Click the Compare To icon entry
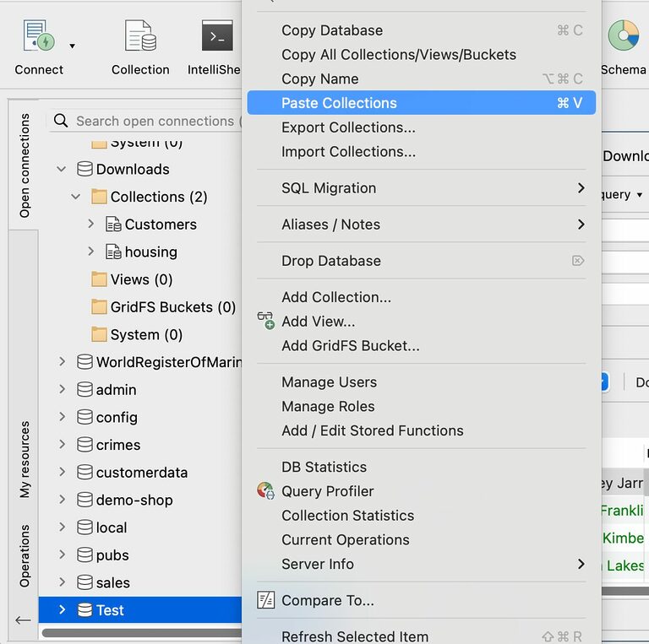The height and width of the screenshot is (644, 649). click(265, 601)
